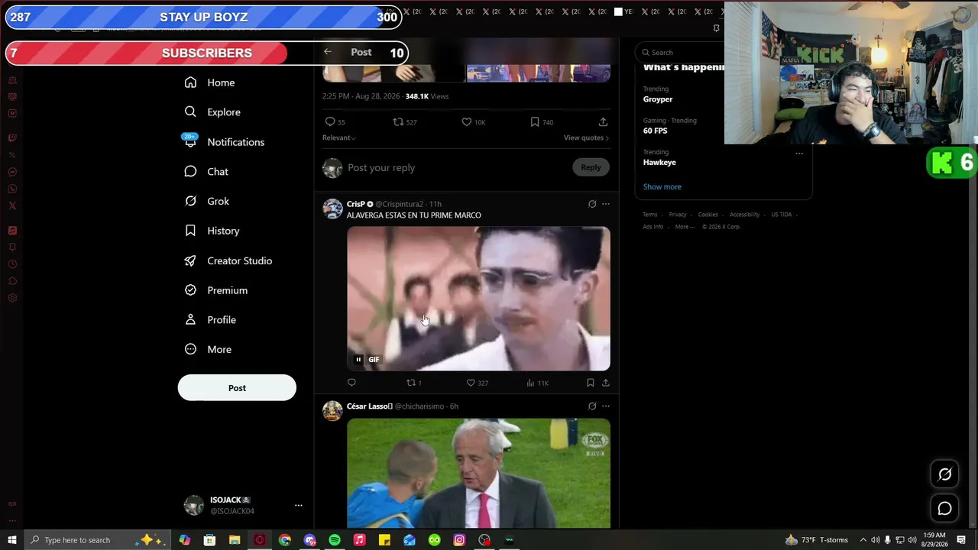
Task: Open more options on CrisP's reply
Action: [x=606, y=204]
